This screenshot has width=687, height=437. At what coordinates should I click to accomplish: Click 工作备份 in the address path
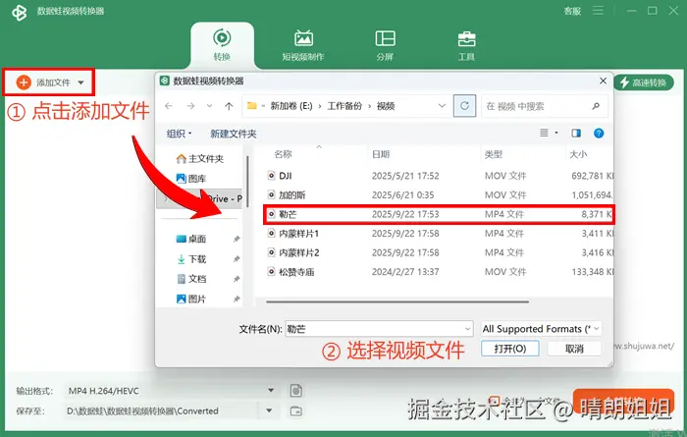pos(344,106)
